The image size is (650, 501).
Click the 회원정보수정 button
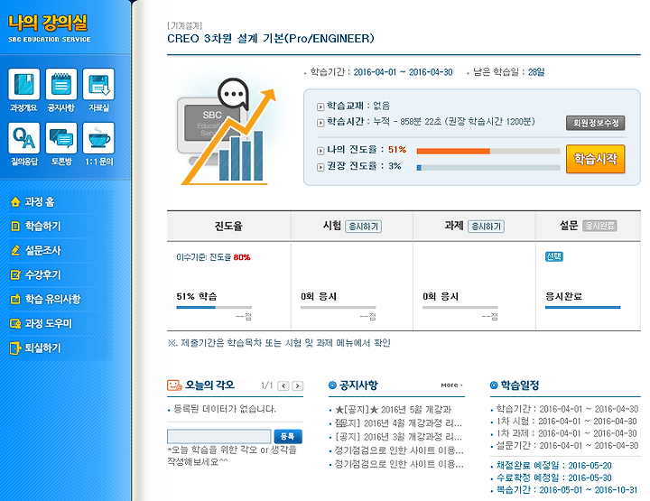click(x=595, y=123)
